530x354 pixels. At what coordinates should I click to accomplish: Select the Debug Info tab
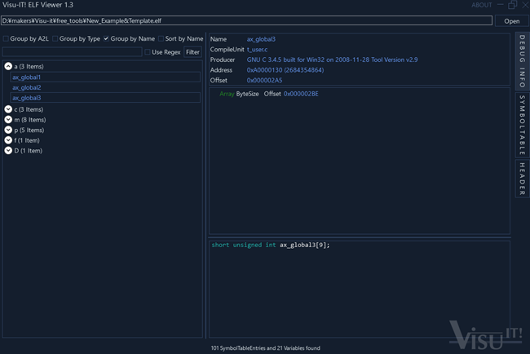(522, 62)
